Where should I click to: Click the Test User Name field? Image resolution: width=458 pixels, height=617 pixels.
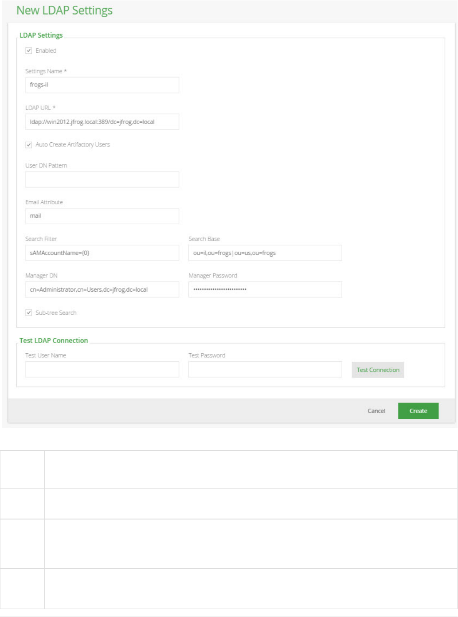pos(102,369)
